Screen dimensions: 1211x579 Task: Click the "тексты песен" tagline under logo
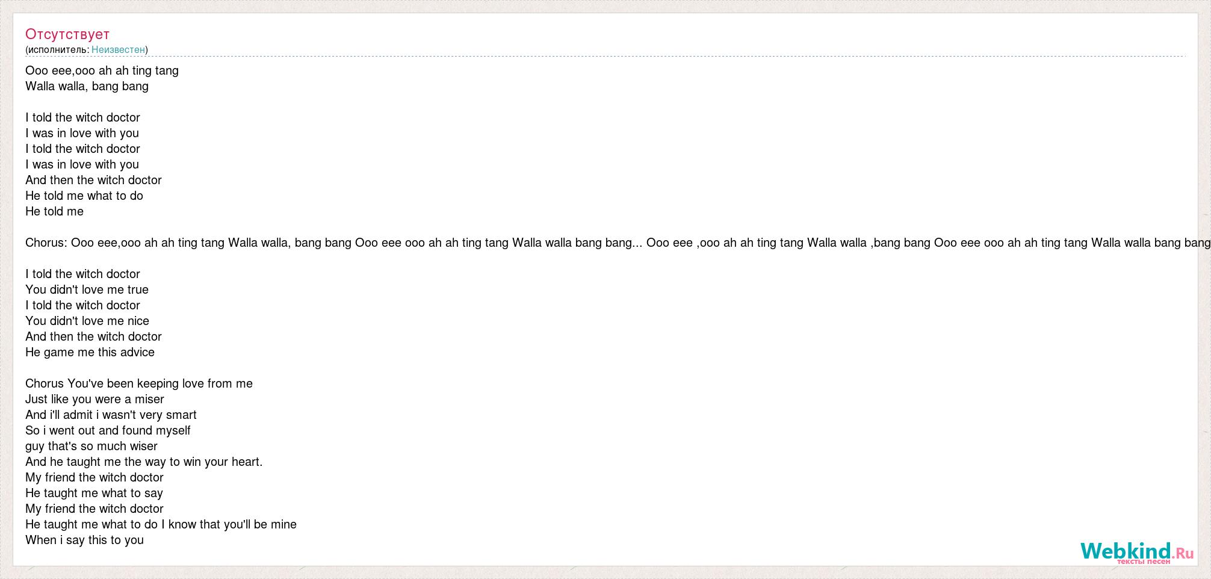pos(1144,561)
